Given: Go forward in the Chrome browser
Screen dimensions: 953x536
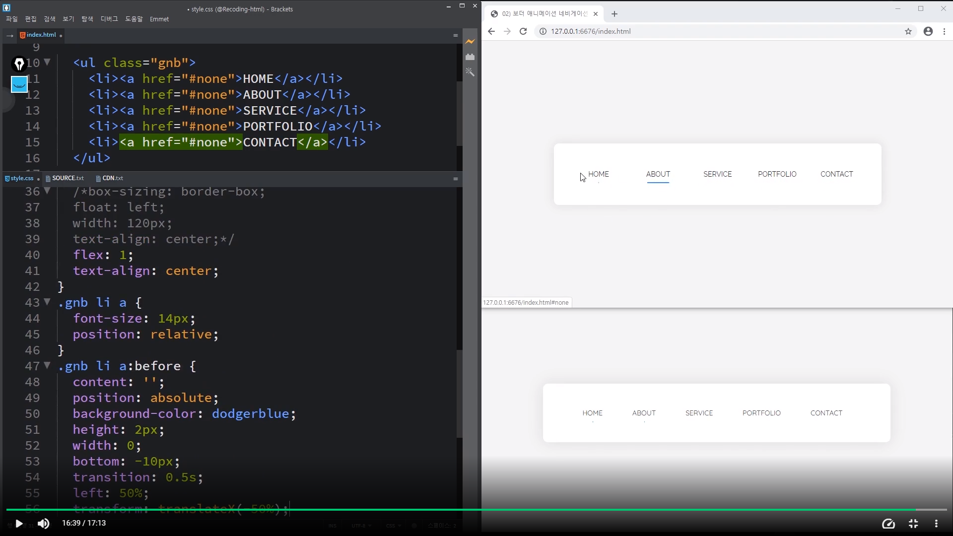Looking at the screenshot, I should [x=507, y=31].
